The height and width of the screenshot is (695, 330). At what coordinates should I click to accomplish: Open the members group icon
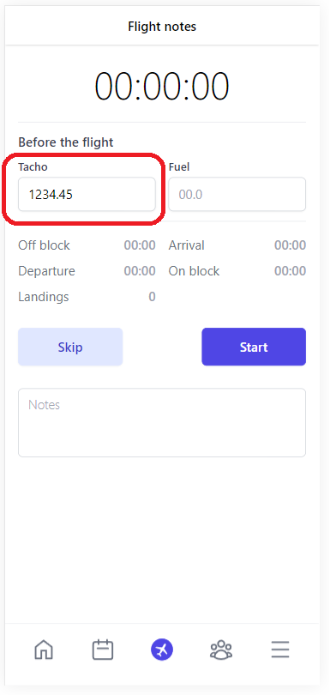coord(221,650)
